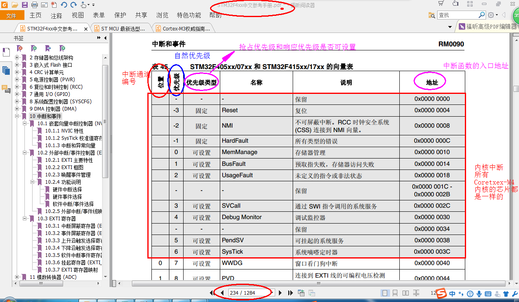
Task: Expand bookmark 3 嵌入式 Flash 接口
Action: tap(17, 65)
